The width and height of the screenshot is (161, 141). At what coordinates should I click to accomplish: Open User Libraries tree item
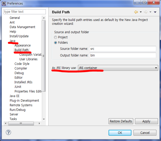28,59
